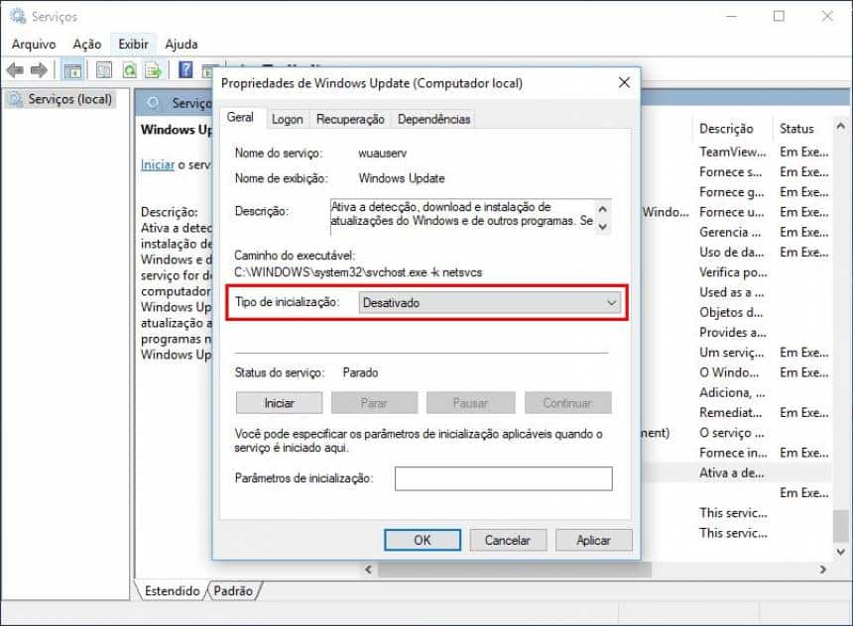Select the row described 'Ativa a de...'
Image resolution: width=853 pixels, height=626 pixels.
pos(732,473)
